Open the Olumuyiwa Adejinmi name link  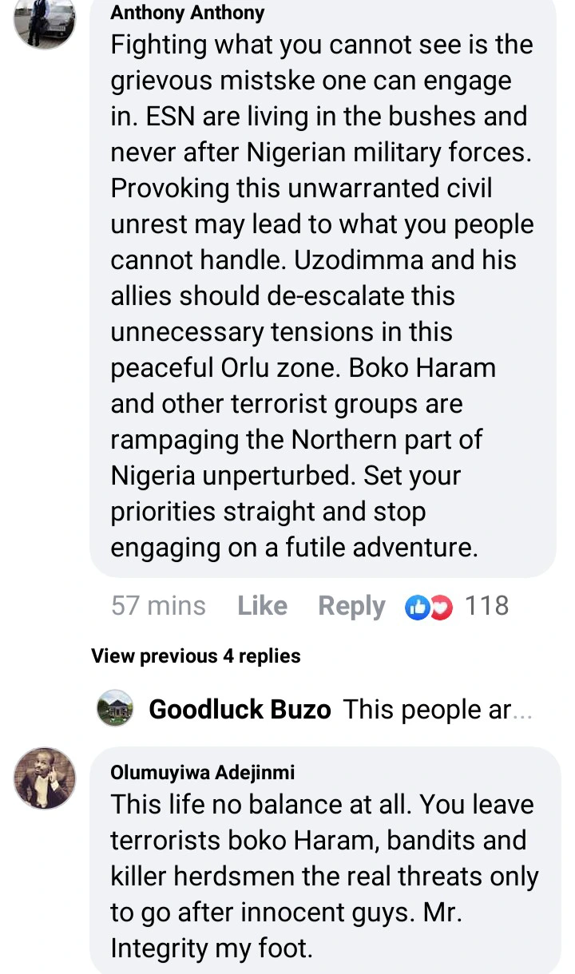pos(202,773)
